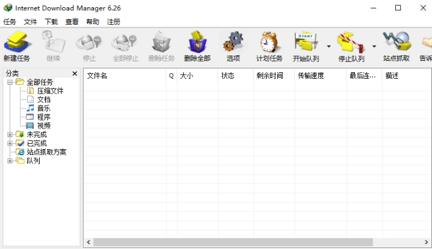Sort by the Q column header

[x=171, y=76]
